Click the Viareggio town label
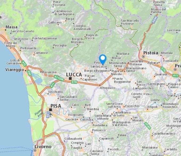Viewport: 181px width, 156px height. [x=15, y=70]
